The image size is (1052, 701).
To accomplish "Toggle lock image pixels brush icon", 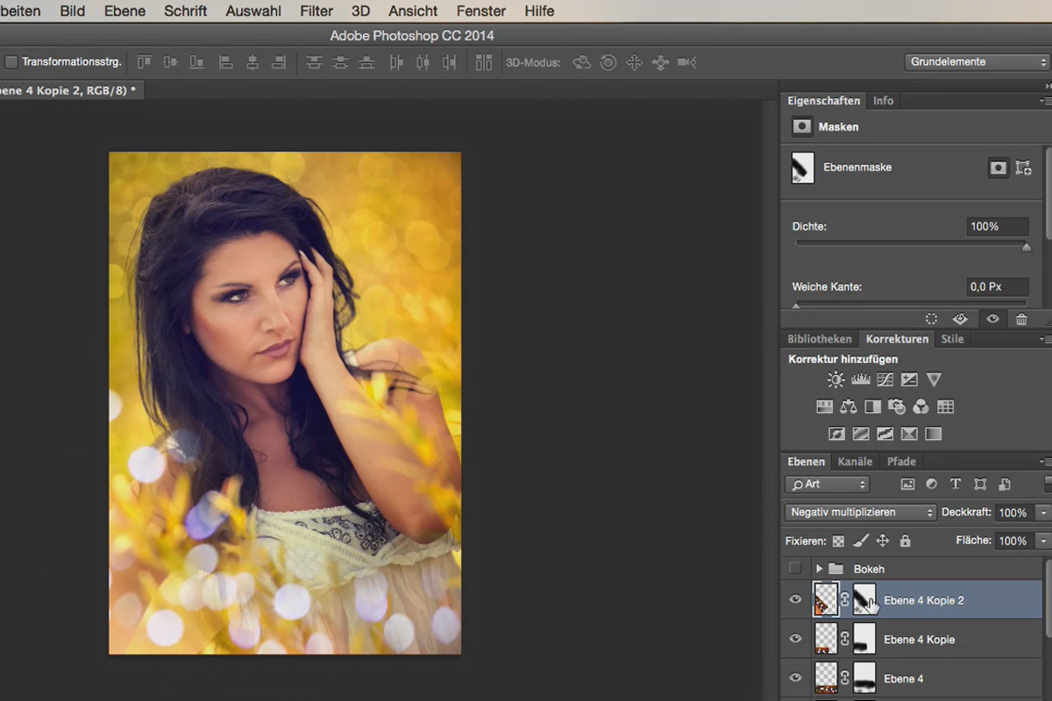I will click(x=861, y=542).
